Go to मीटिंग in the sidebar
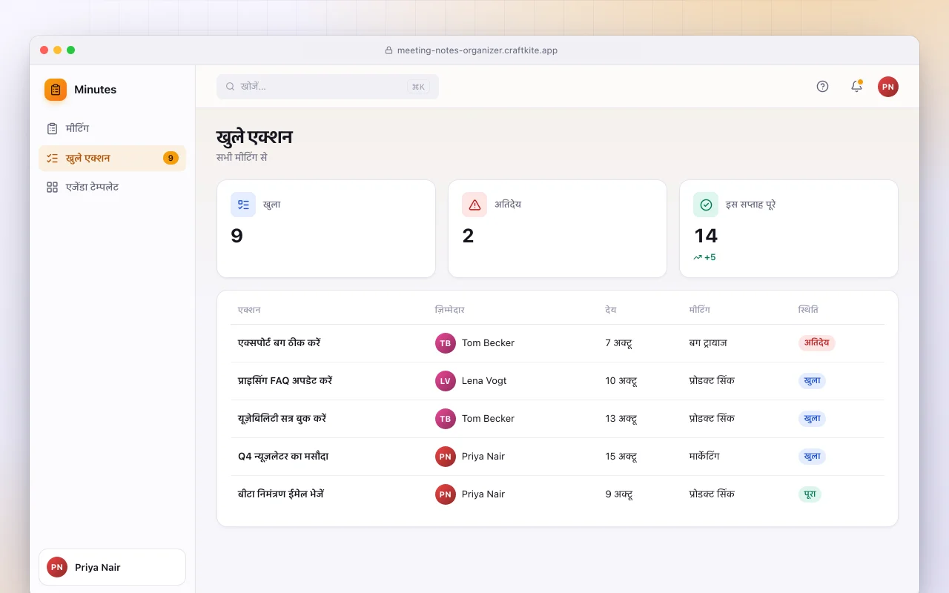This screenshot has height=593, width=949. pos(112,129)
